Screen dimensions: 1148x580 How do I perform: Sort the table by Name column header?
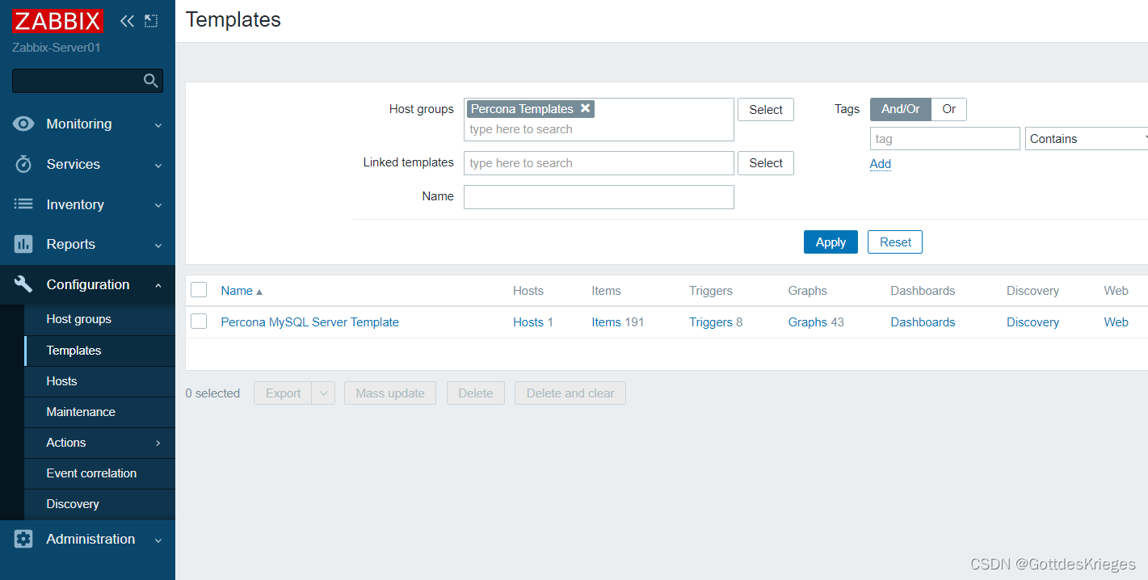click(237, 291)
